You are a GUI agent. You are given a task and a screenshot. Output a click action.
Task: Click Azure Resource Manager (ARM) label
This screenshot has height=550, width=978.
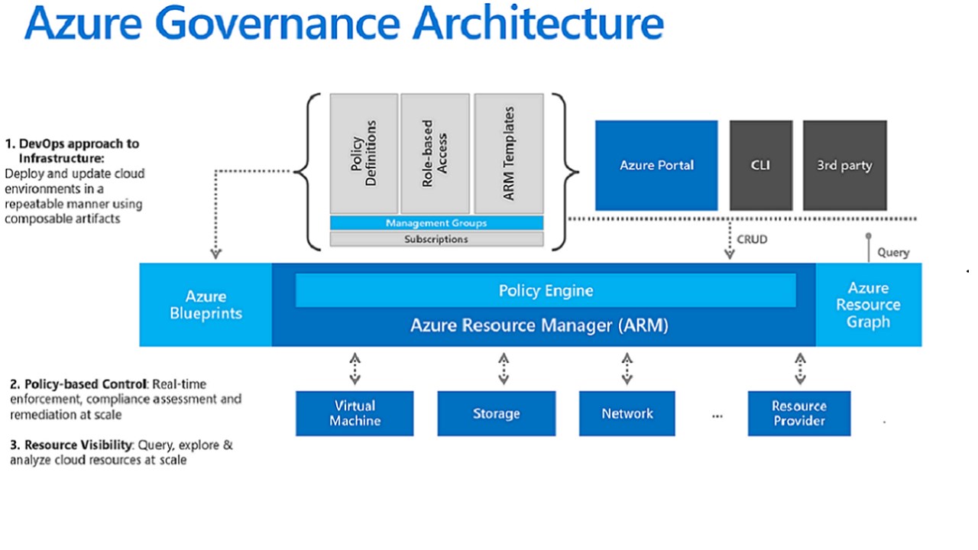click(539, 325)
